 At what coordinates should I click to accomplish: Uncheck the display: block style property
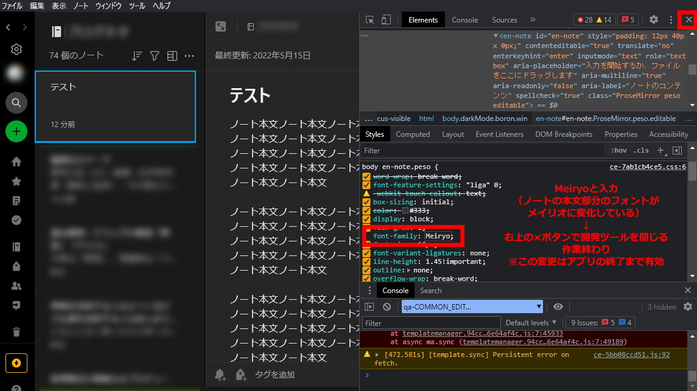coord(366,219)
